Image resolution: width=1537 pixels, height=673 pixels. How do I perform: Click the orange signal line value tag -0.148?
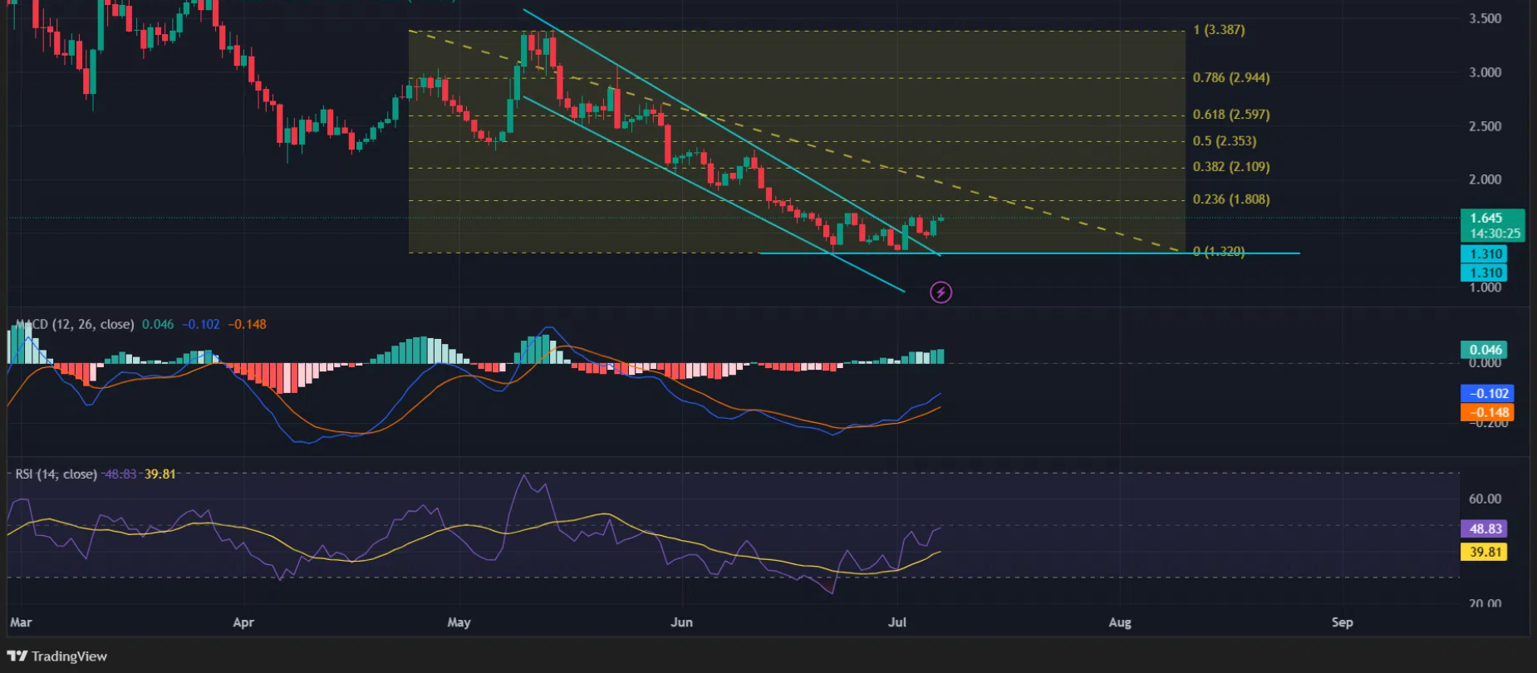point(1487,412)
